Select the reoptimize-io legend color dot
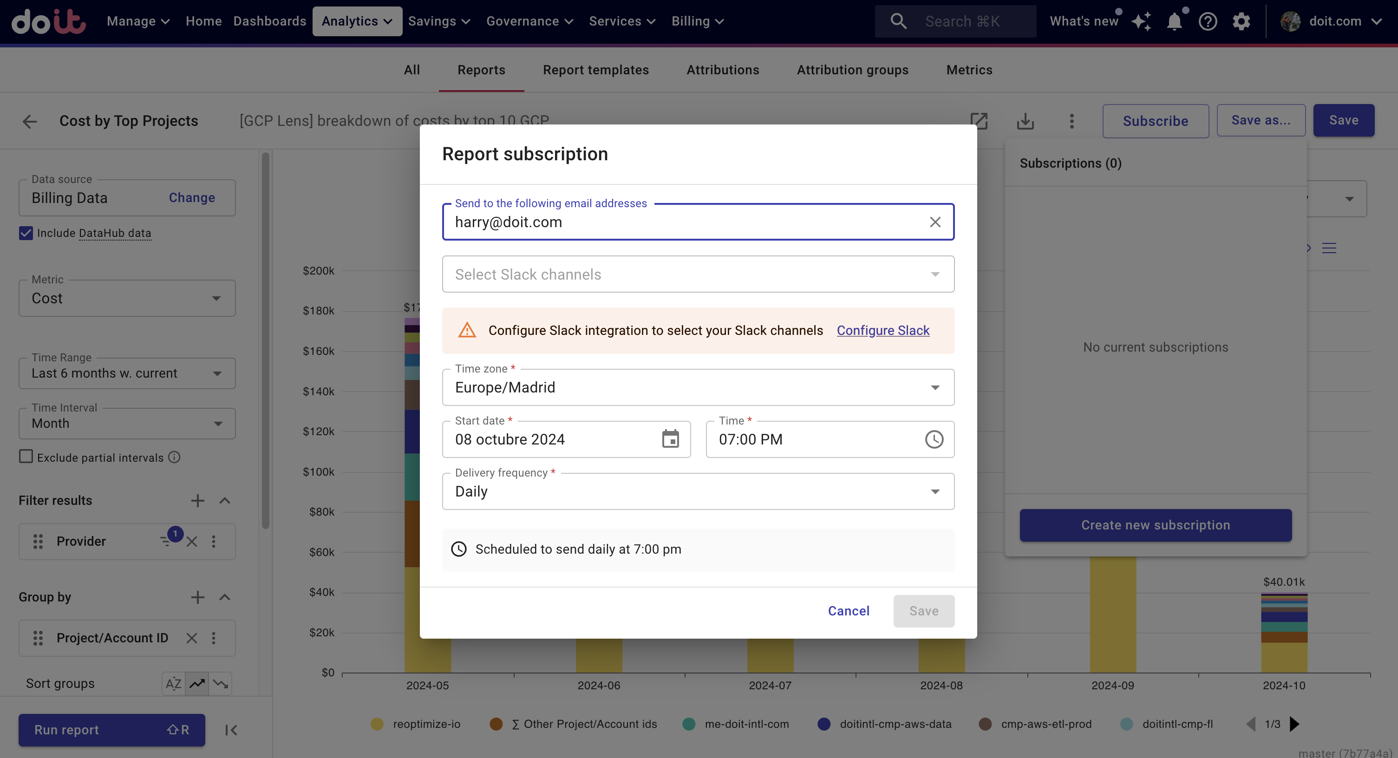This screenshot has height=758, width=1398. (377, 724)
